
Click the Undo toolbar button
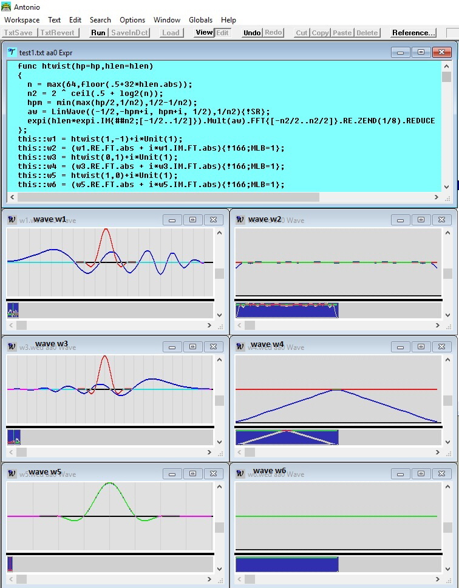tap(252, 33)
